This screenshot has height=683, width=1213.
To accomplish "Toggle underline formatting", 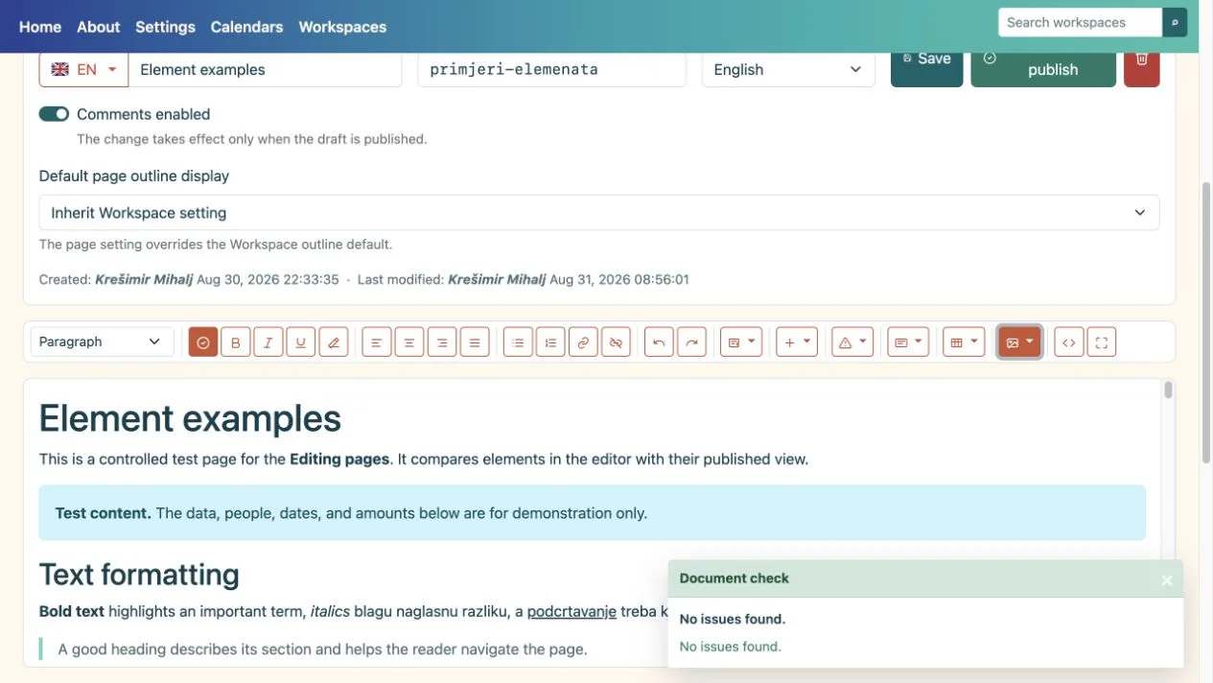I will (x=301, y=342).
